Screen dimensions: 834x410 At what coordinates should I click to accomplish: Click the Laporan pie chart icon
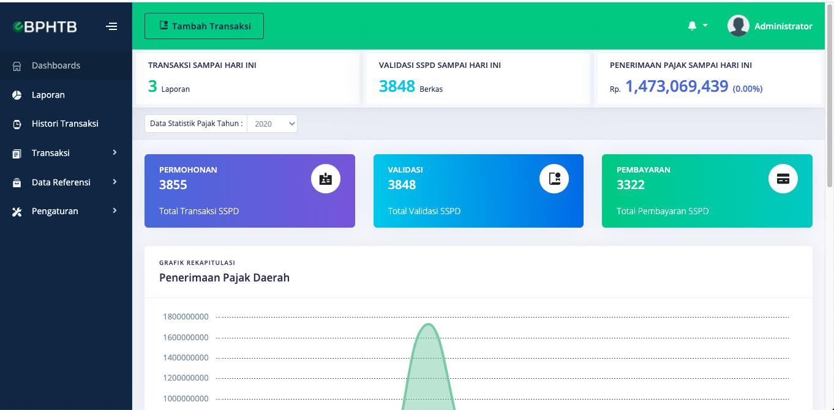[x=17, y=95]
